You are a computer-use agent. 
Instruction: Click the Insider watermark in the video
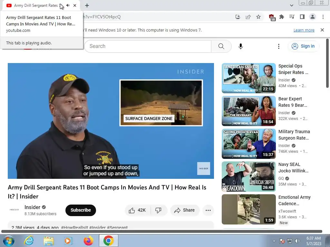pos(204,169)
